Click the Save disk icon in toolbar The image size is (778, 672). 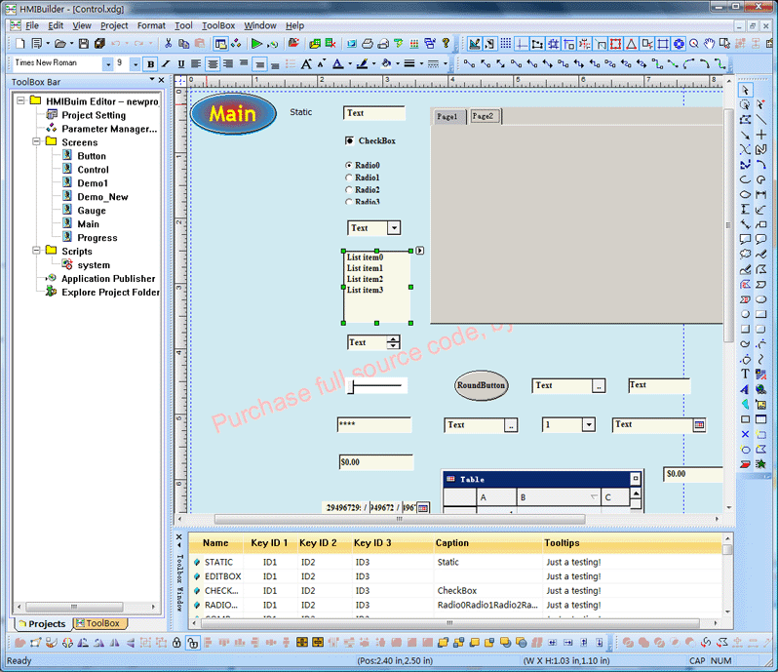tap(84, 44)
